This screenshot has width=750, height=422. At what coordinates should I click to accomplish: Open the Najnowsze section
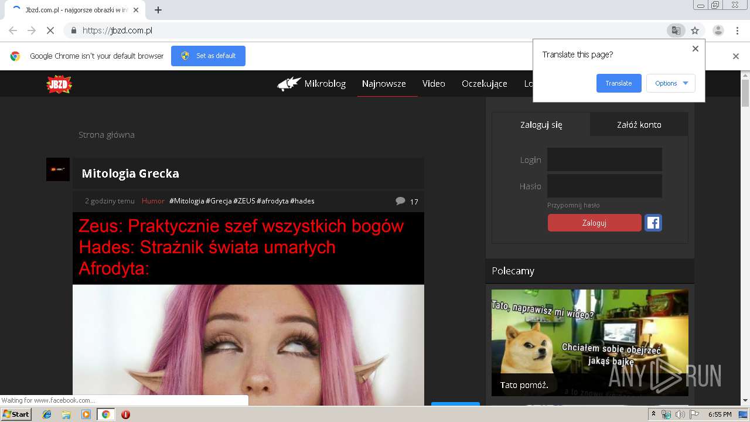pos(384,84)
